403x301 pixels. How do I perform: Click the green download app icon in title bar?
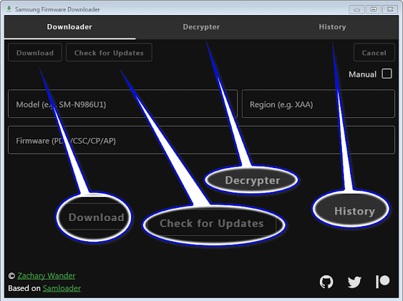click(x=9, y=9)
